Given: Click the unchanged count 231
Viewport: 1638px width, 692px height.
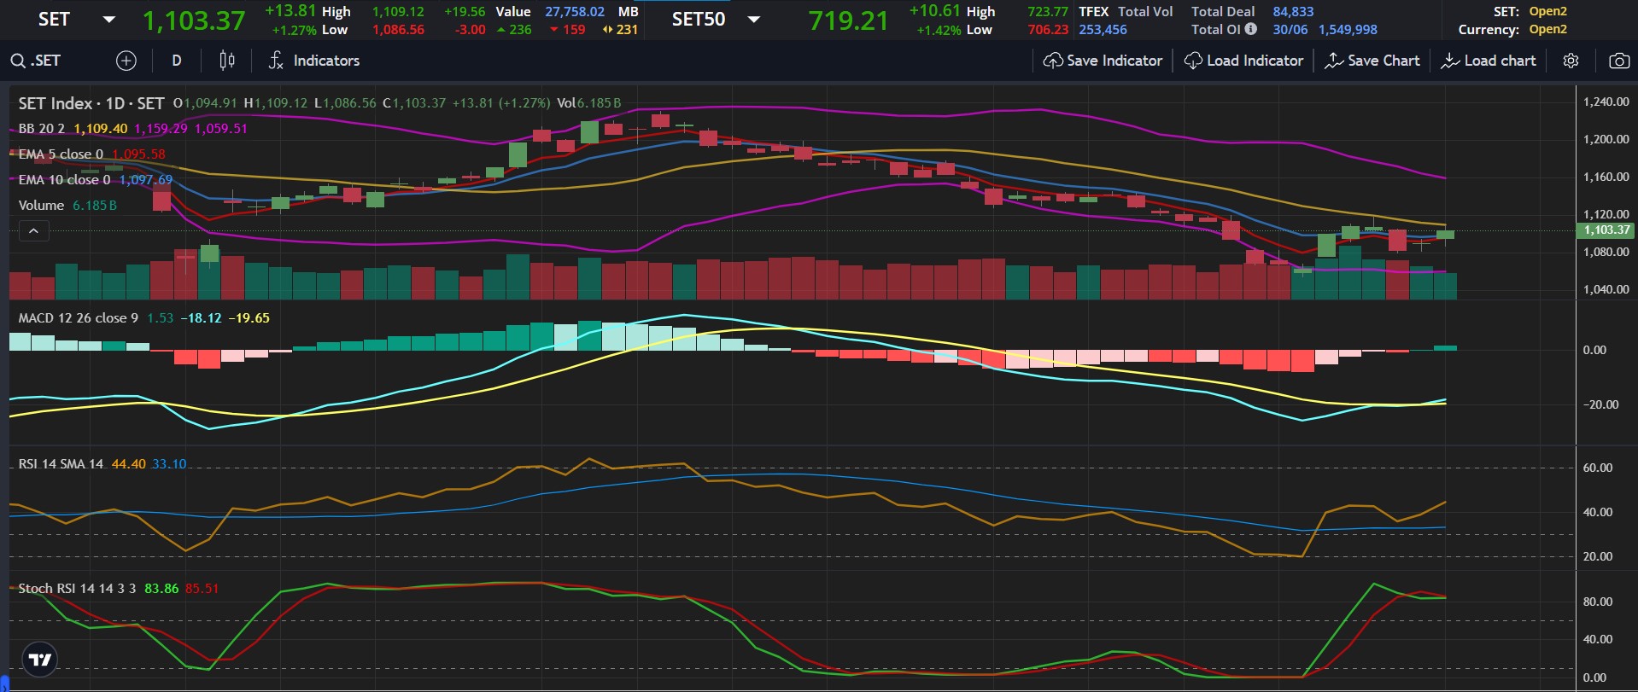Looking at the screenshot, I should click(627, 30).
